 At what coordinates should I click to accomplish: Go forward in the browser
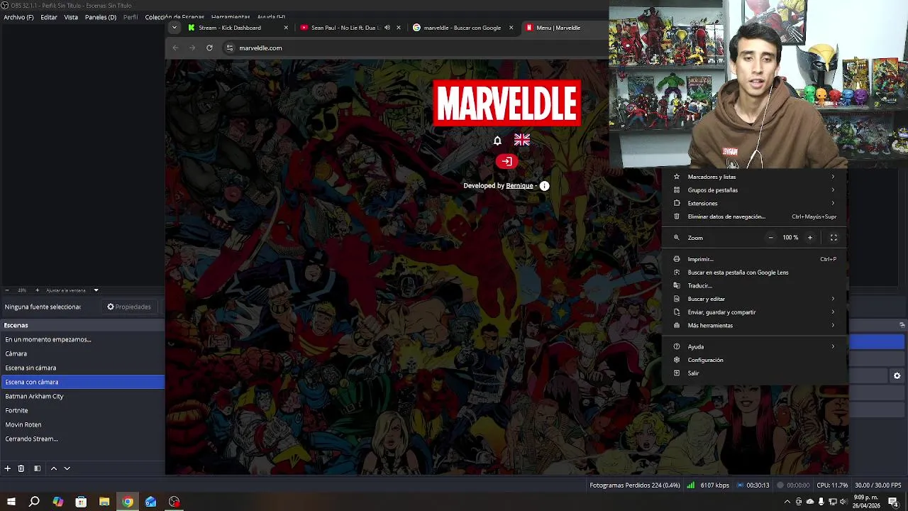pyautogui.click(x=192, y=48)
